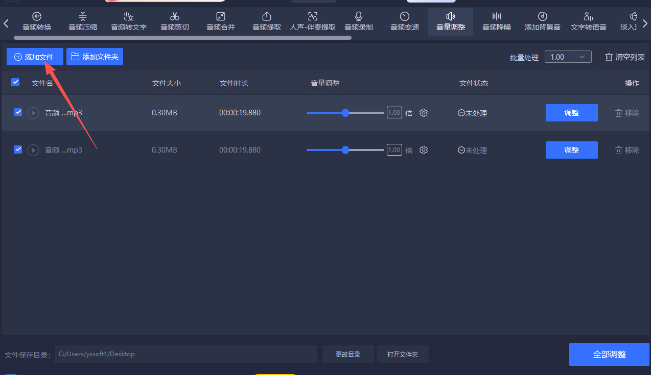Open the 淡入淡出 fade tool at right edge
The height and width of the screenshot is (375, 651).
point(629,21)
